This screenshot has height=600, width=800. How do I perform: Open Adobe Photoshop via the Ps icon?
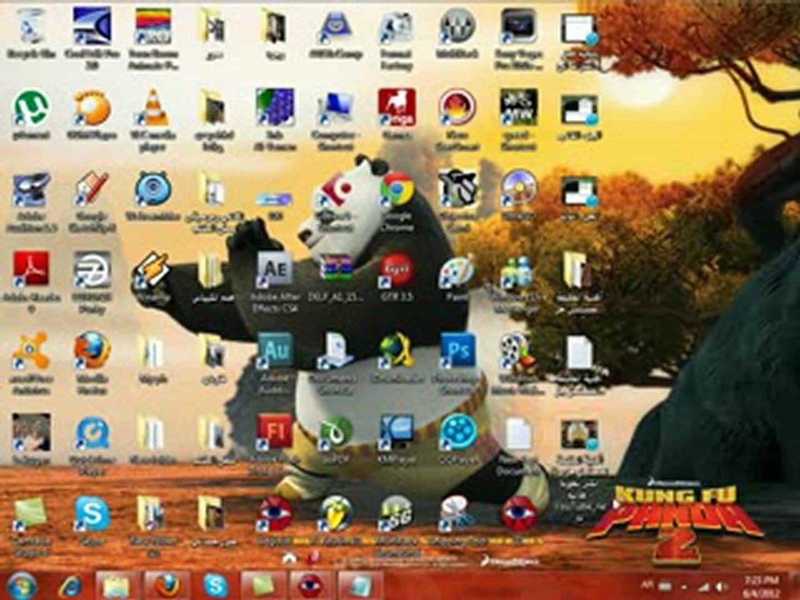[457, 364]
